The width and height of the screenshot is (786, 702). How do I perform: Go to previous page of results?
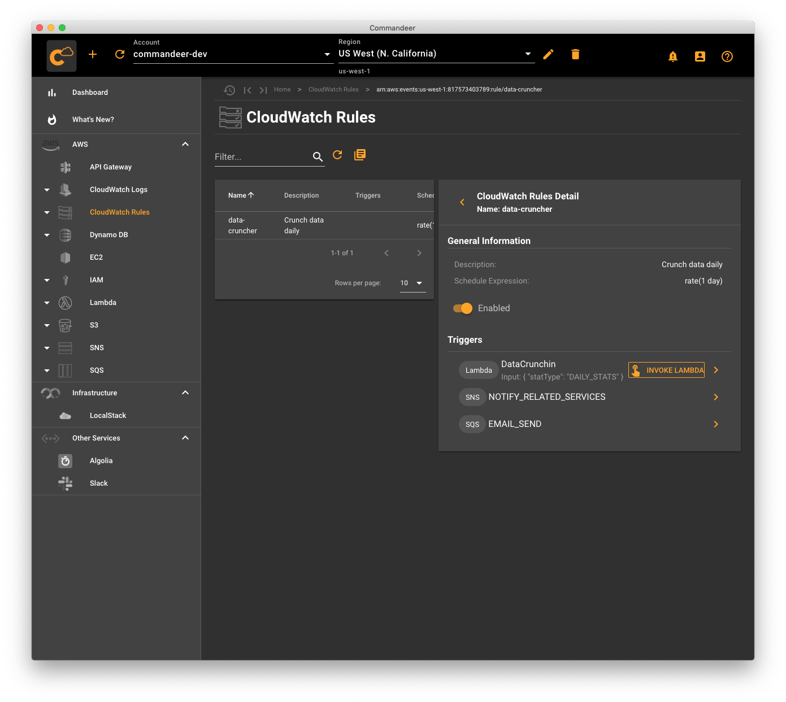387,253
